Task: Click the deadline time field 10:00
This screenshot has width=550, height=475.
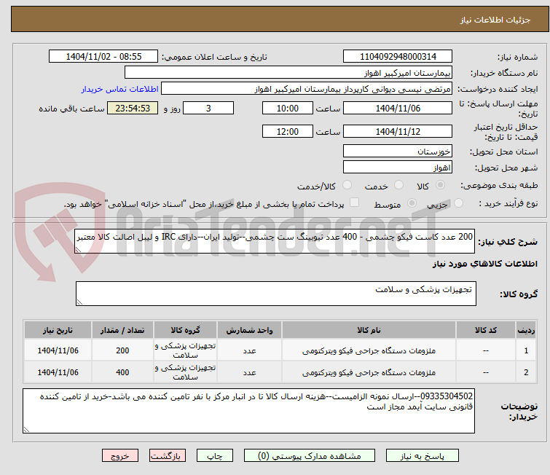Action: click(288, 108)
